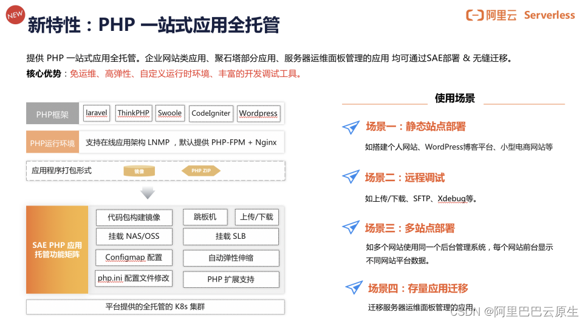
Task: Click the 挂载 NAS/OSS box
Action: tap(134, 236)
